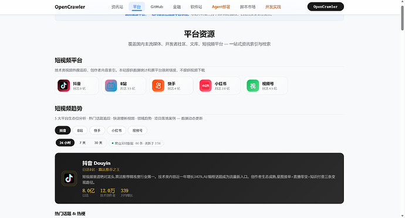This screenshot has height=218, width=405.
Task: Click the 12.0万 creators value
Action: click(108, 191)
